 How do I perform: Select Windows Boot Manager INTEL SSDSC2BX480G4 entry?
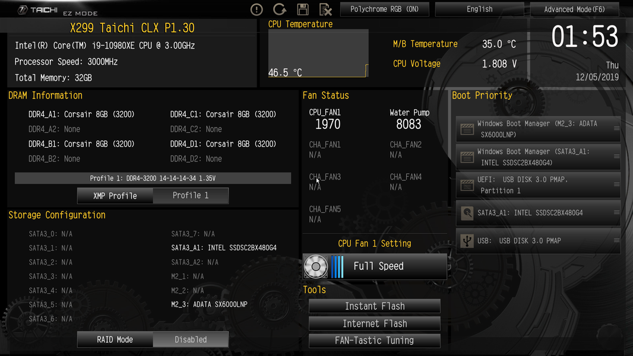coord(538,157)
